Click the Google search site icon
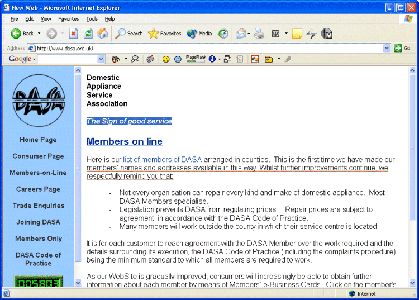 (135, 59)
